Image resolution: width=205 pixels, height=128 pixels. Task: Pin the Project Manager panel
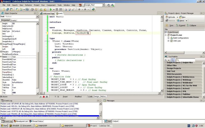201,13
